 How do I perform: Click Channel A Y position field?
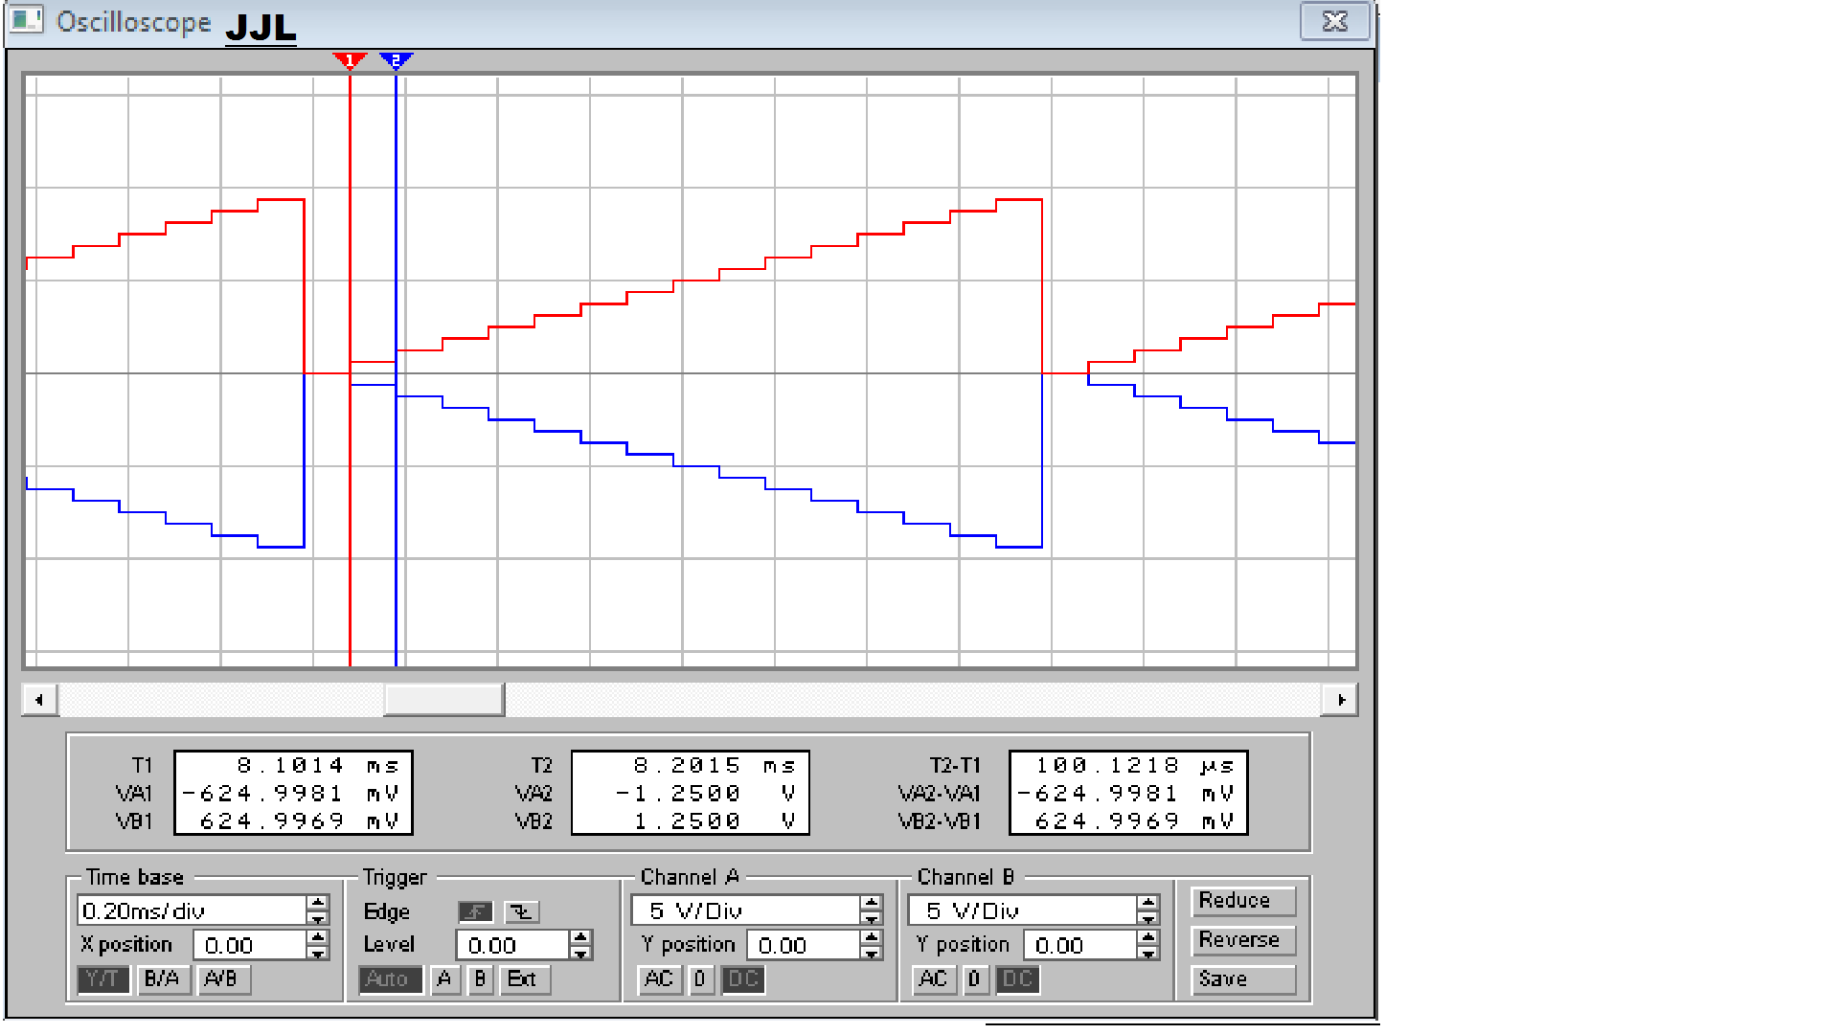[x=803, y=945]
